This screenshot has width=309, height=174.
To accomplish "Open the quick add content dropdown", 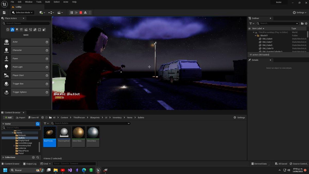I will (x=42, y=12).
